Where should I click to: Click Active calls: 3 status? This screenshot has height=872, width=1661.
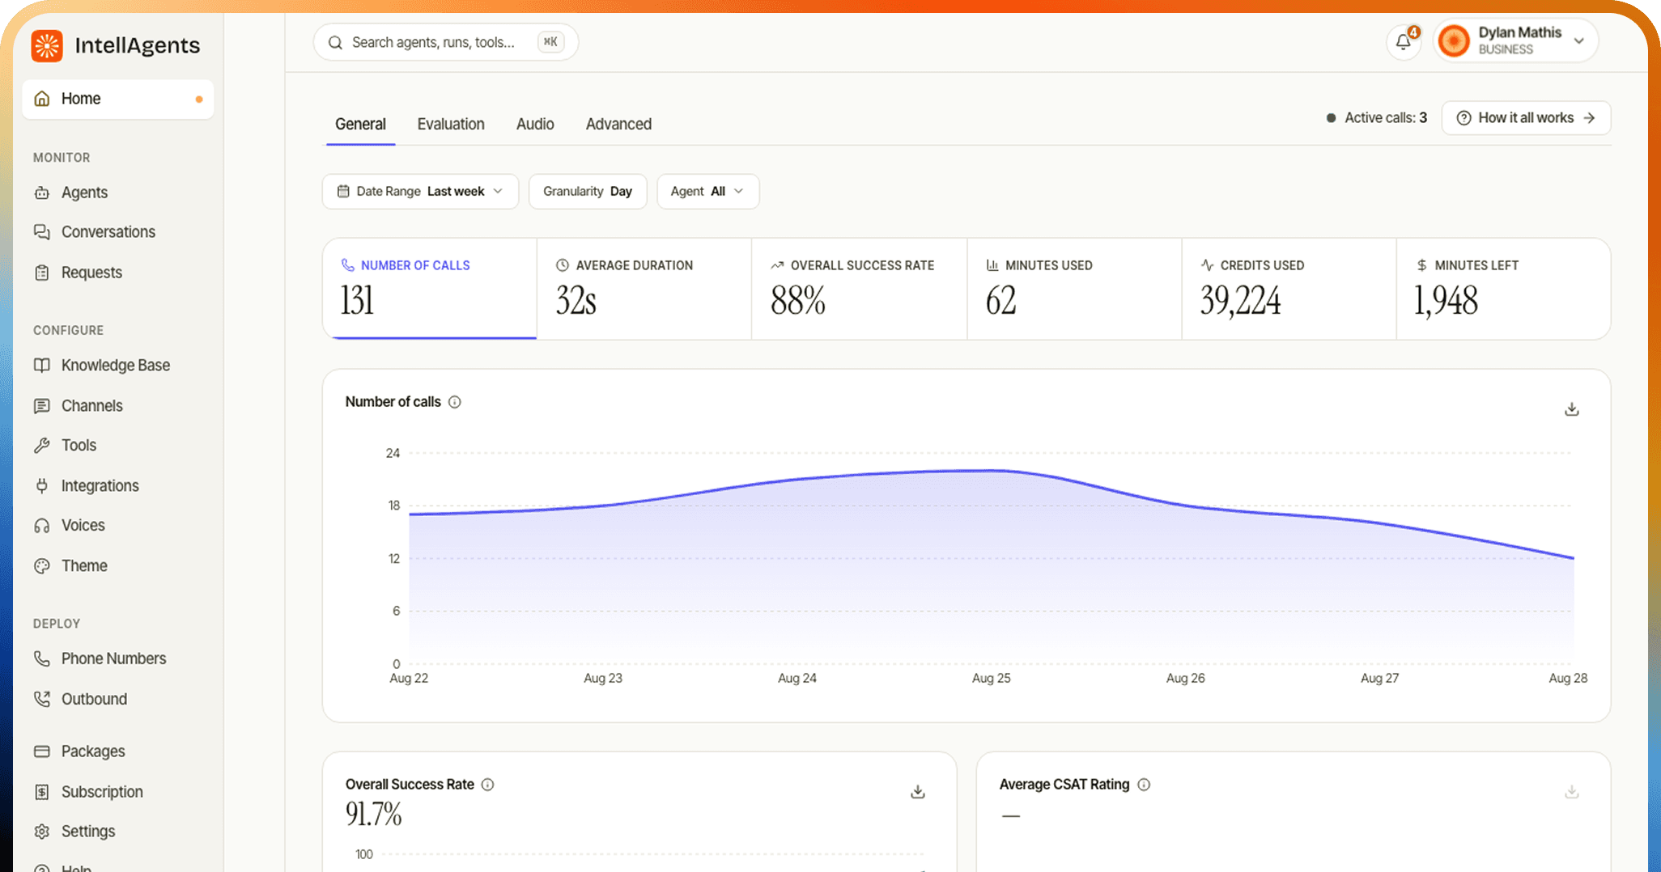(1377, 118)
